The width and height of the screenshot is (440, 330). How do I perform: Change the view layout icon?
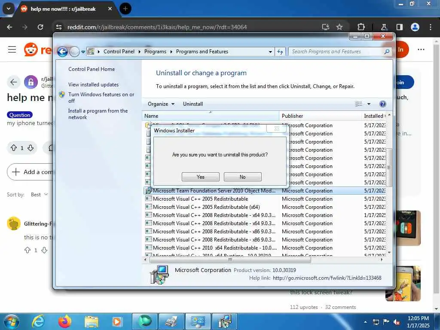coord(359,104)
